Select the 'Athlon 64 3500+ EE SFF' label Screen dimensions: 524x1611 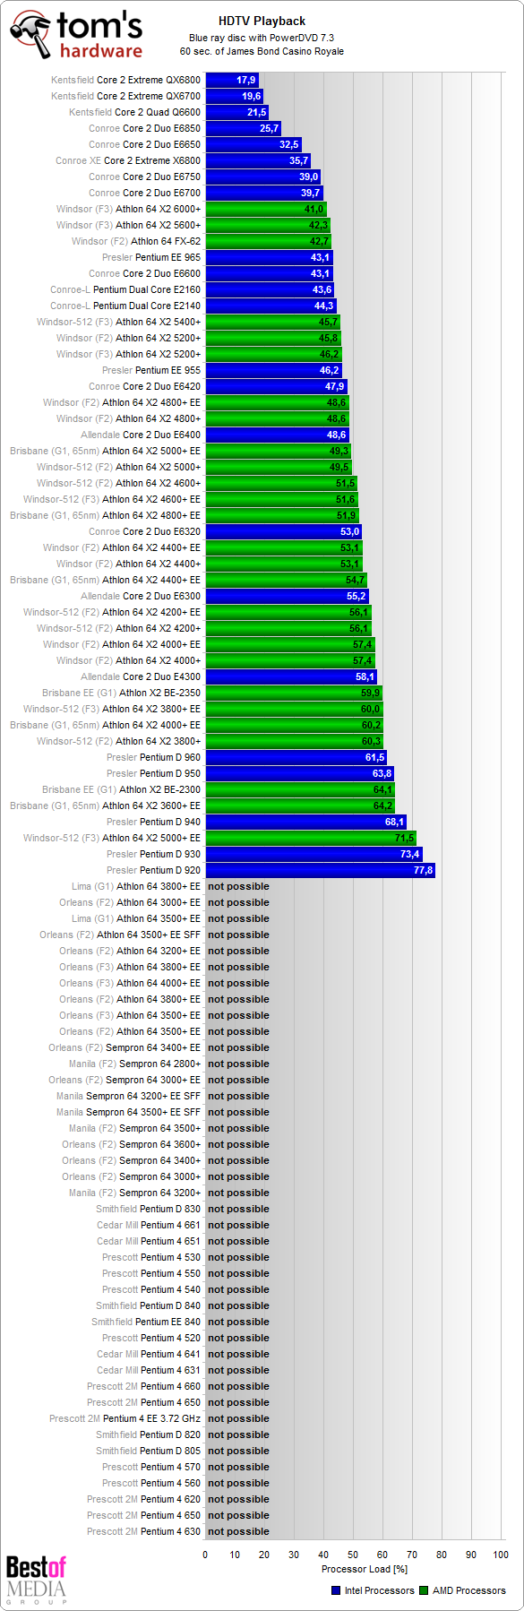(x=149, y=935)
